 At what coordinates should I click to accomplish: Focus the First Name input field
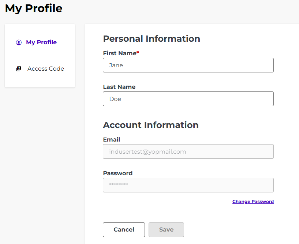point(188,65)
